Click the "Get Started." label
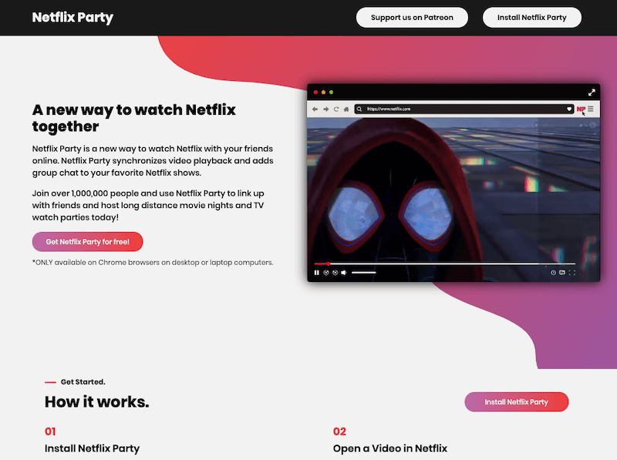 pyautogui.click(x=83, y=381)
